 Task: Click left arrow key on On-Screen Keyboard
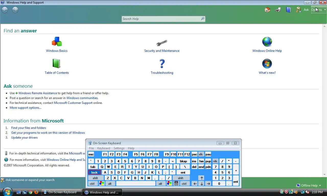195,183
